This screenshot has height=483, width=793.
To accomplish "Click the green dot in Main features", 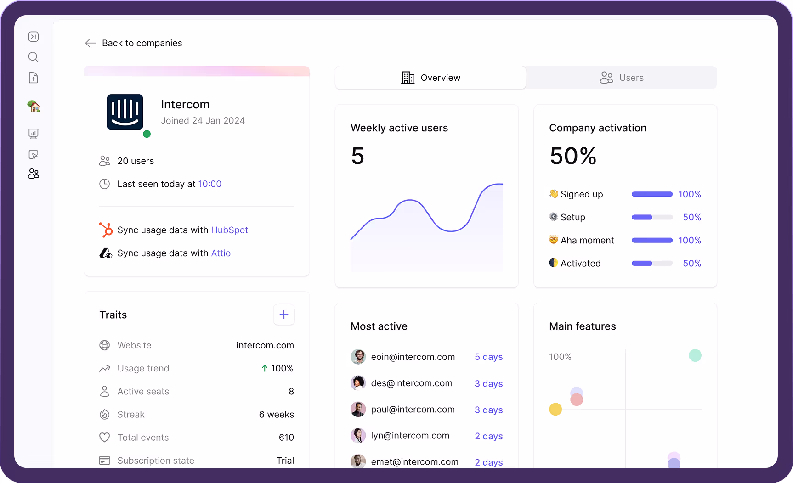I will click(695, 355).
